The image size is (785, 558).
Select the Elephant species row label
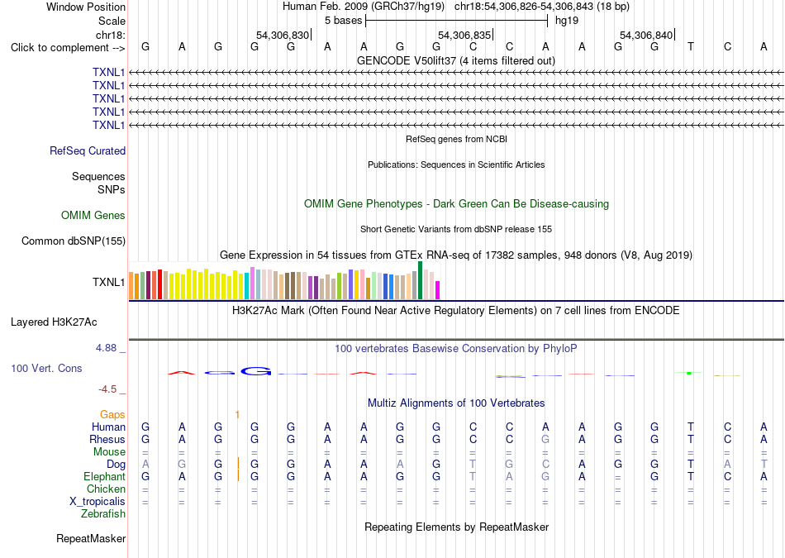coord(105,476)
